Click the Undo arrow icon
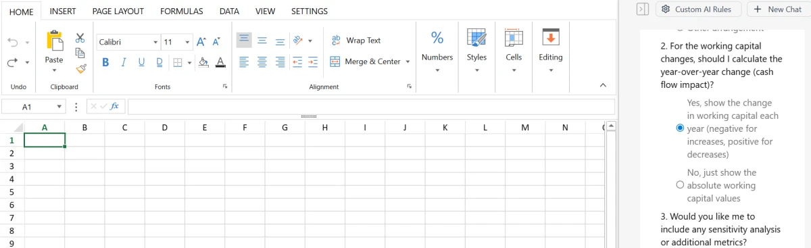This screenshot has height=248, width=811. 13,42
